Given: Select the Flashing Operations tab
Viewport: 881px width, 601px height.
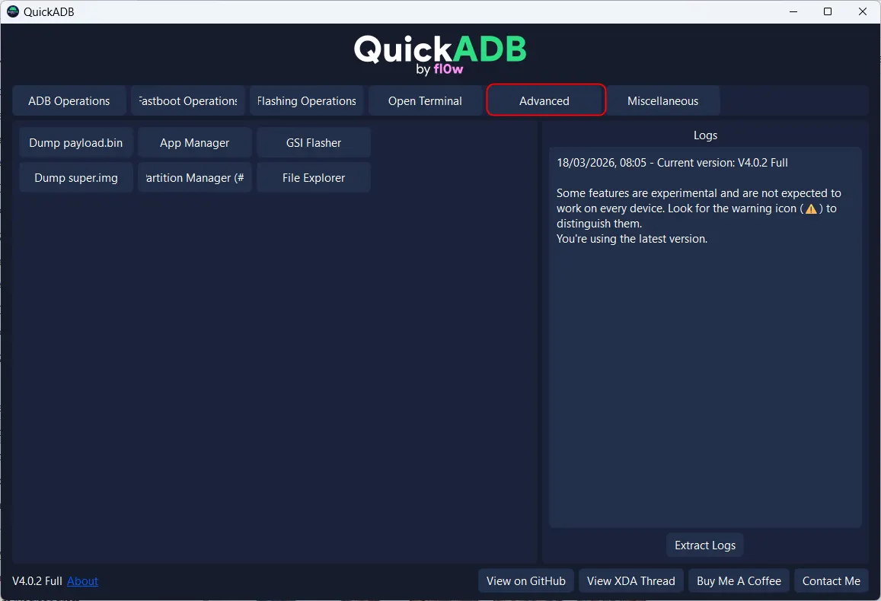Looking at the screenshot, I should point(307,101).
